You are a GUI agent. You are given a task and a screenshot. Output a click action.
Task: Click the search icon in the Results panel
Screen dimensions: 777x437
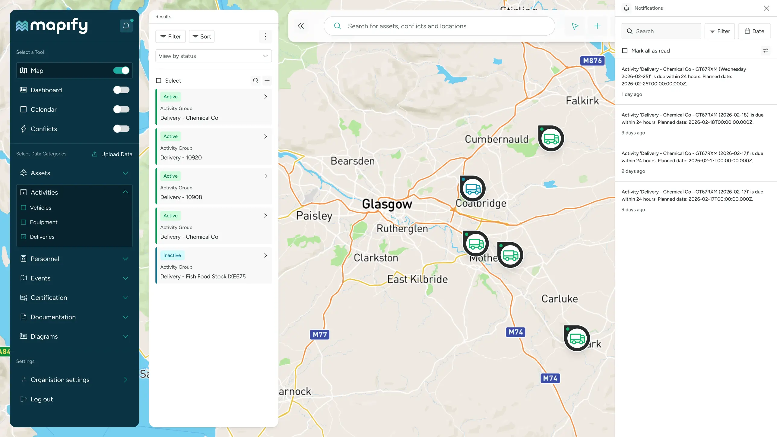point(255,81)
